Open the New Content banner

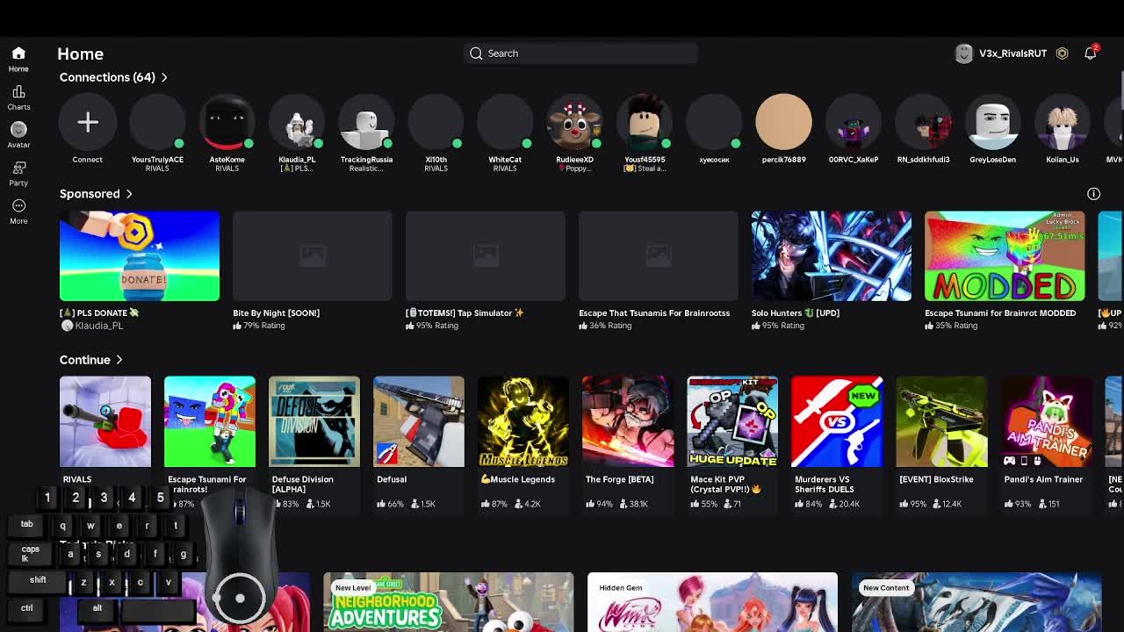[976, 602]
